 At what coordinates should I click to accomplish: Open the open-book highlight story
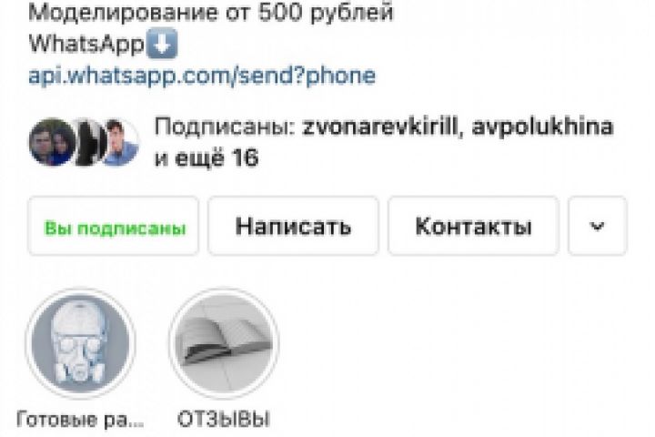224,343
